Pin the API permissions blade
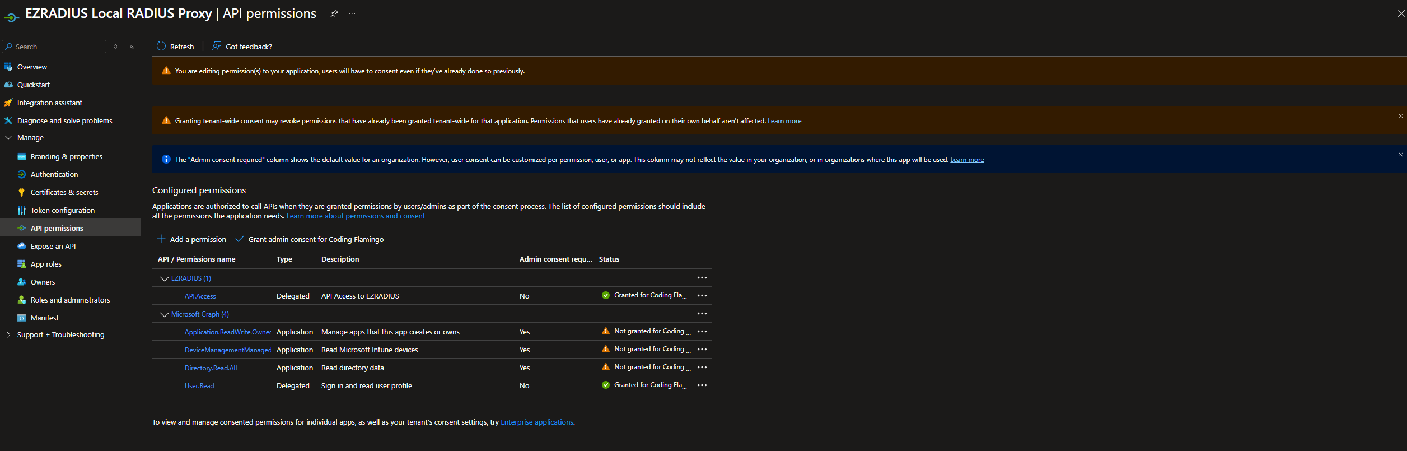Viewport: 1407px width, 451px height. coord(334,13)
